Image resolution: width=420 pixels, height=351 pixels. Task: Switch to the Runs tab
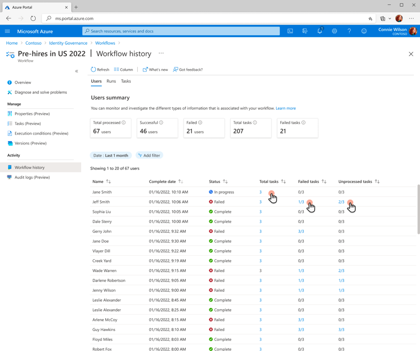click(x=111, y=81)
